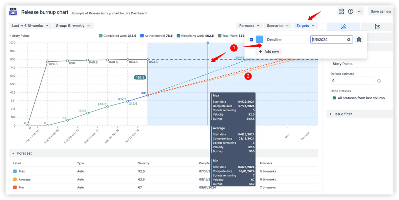The image size is (399, 200).
Task: Open the three-dot more options menu
Action: [x=360, y=12]
